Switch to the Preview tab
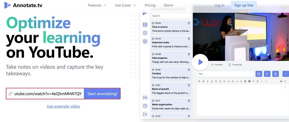The width and height of the screenshot is (289, 122). [217, 65]
